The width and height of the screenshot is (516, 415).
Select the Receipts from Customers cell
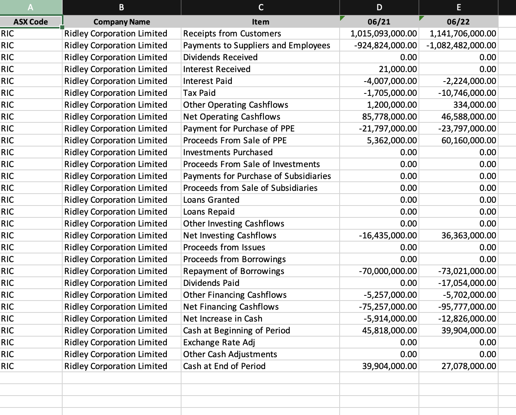point(260,34)
